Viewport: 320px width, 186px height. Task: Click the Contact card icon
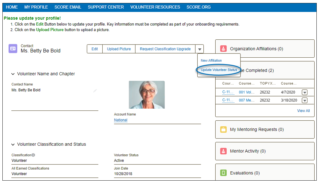tap(13, 49)
